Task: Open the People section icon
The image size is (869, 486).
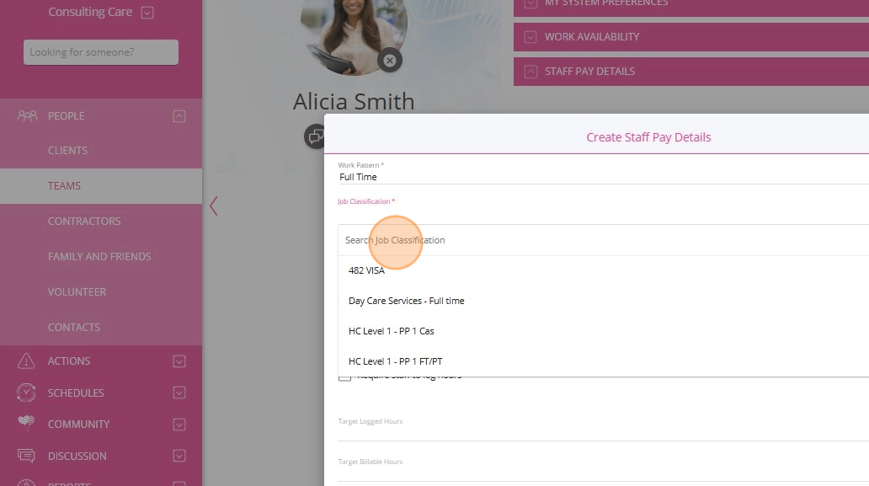Action: pyautogui.click(x=27, y=116)
